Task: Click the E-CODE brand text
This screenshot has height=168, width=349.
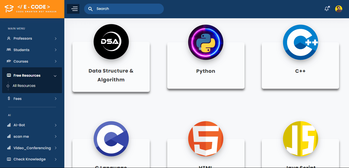Action: pos(34,7)
